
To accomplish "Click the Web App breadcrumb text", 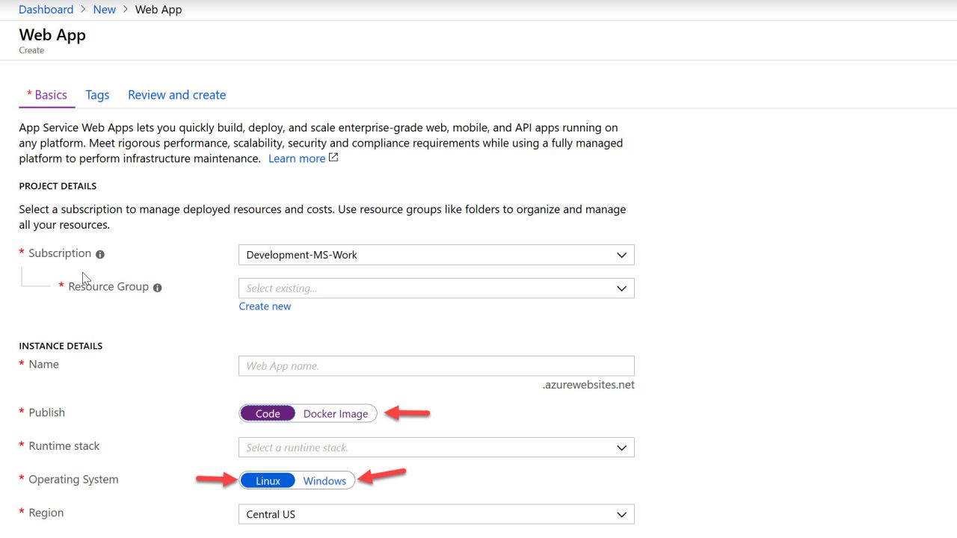I will (159, 10).
